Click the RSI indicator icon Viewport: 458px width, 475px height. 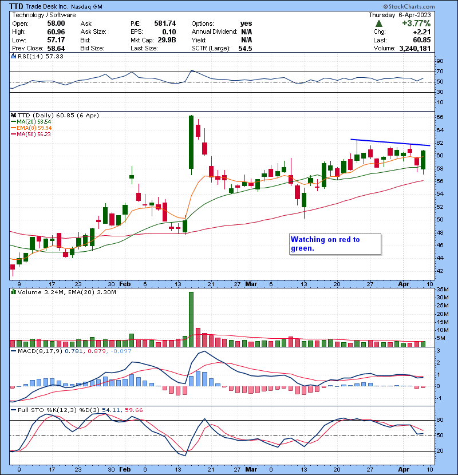coord(13,56)
